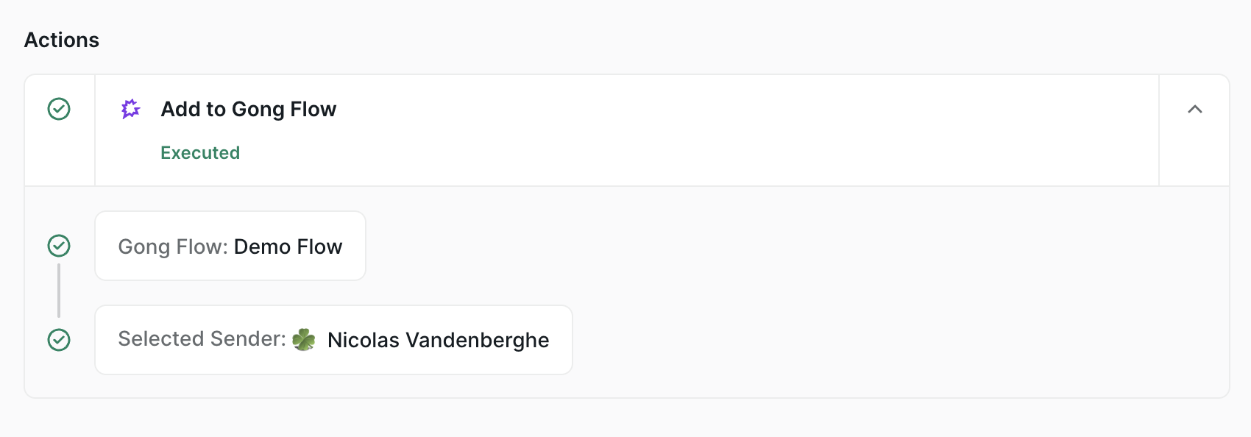Click the chevron to fold the action details

click(x=1194, y=110)
